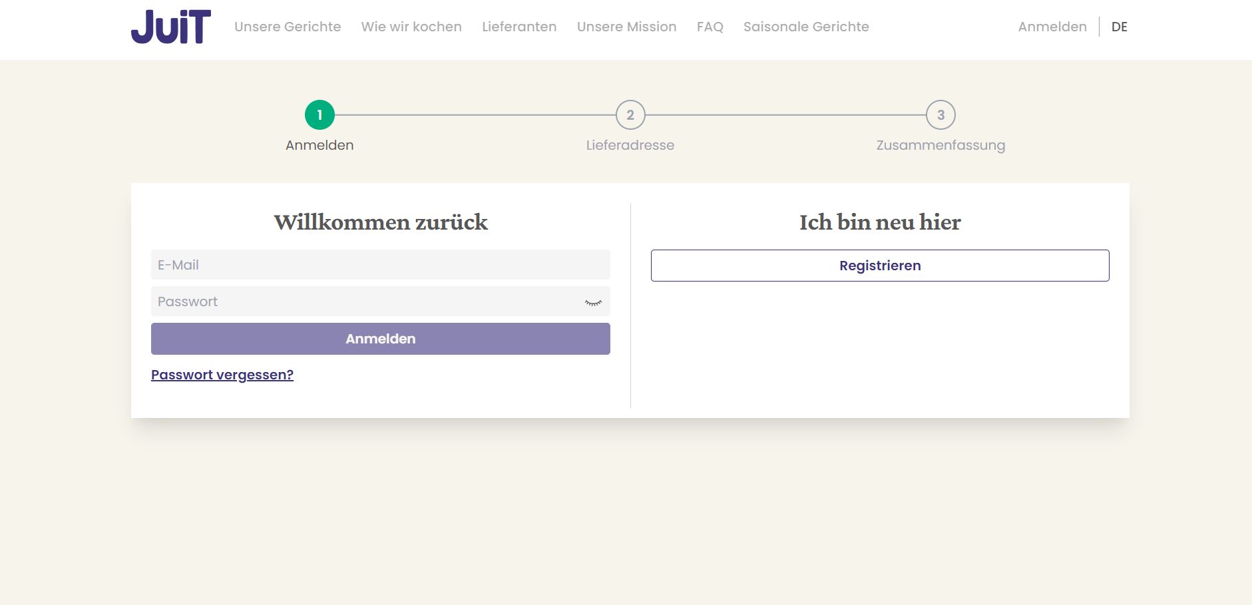This screenshot has height=605, width=1252.
Task: Navigate to the Lieferanten section
Action: pos(519,27)
